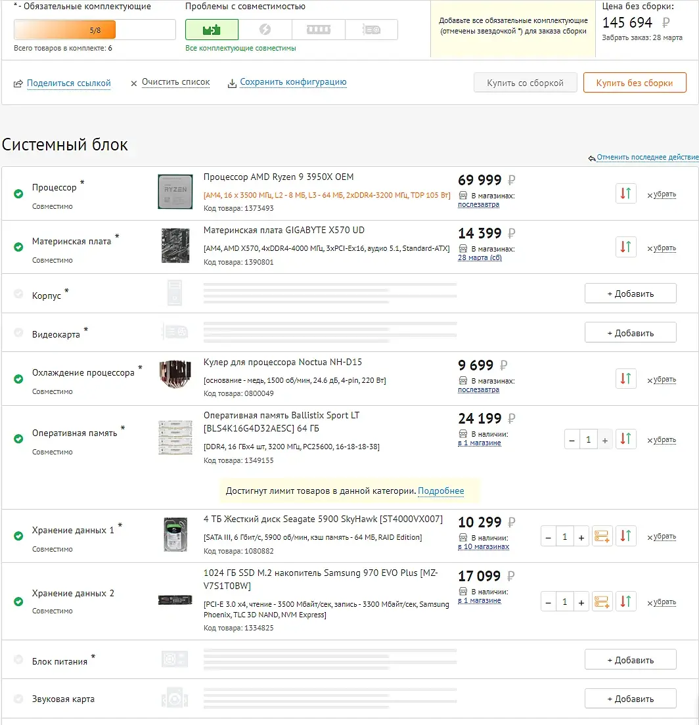
Task: Click the swap arrows icon for Ryzen processor
Action: [626, 193]
